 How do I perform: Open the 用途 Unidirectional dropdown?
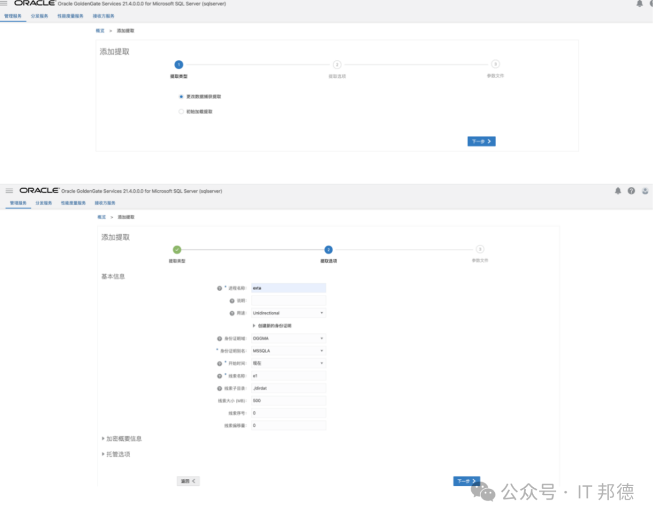pyautogui.click(x=289, y=313)
